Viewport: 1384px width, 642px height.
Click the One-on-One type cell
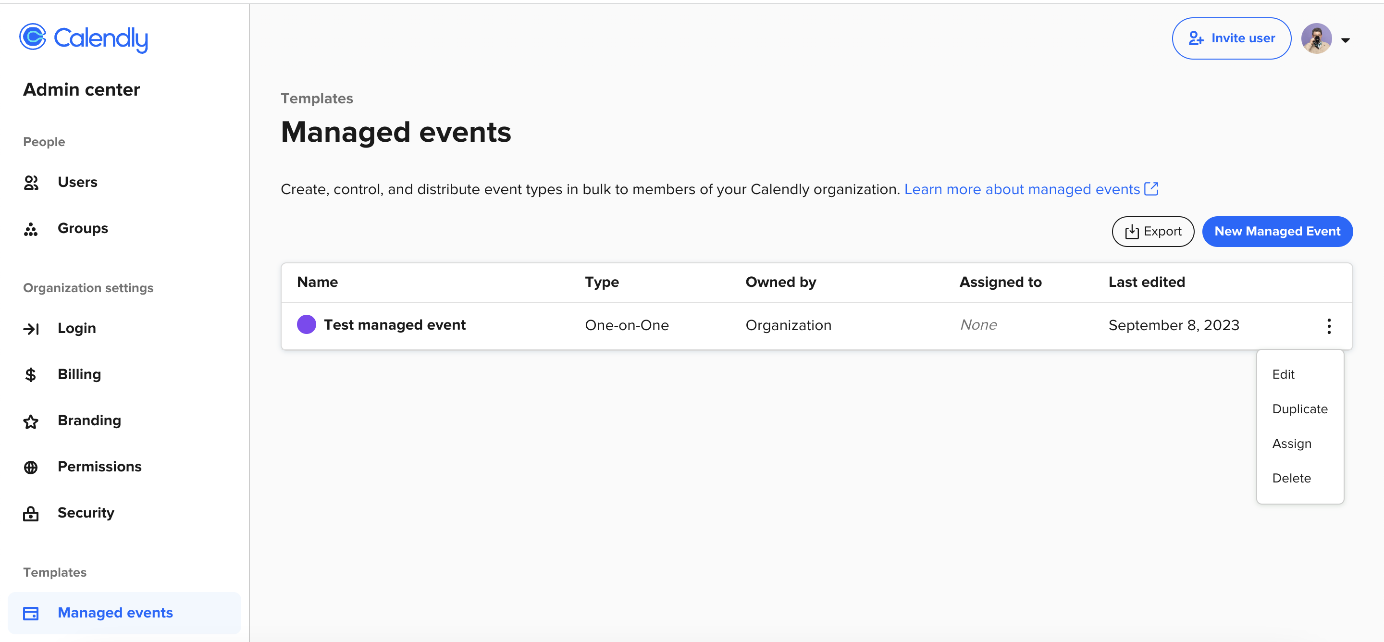pyautogui.click(x=627, y=325)
